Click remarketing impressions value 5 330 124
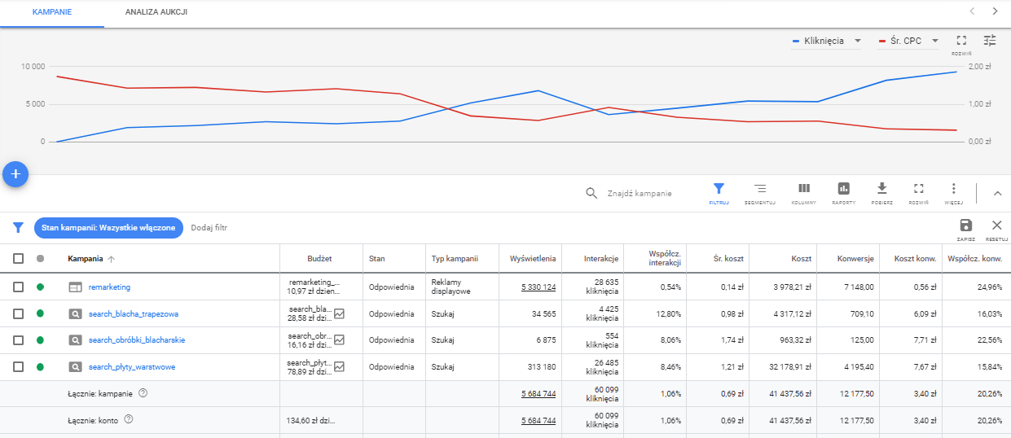 coord(538,287)
